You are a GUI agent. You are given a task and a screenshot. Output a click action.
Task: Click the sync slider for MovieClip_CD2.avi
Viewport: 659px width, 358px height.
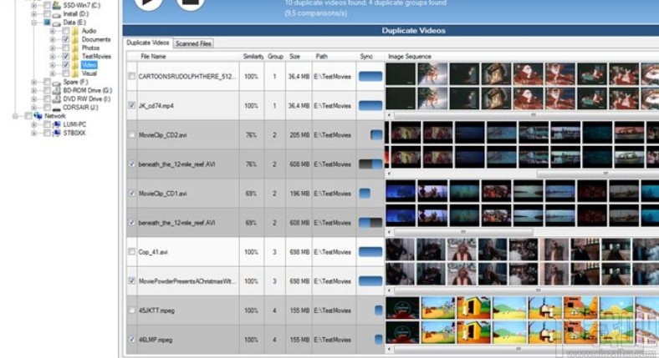coord(376,135)
